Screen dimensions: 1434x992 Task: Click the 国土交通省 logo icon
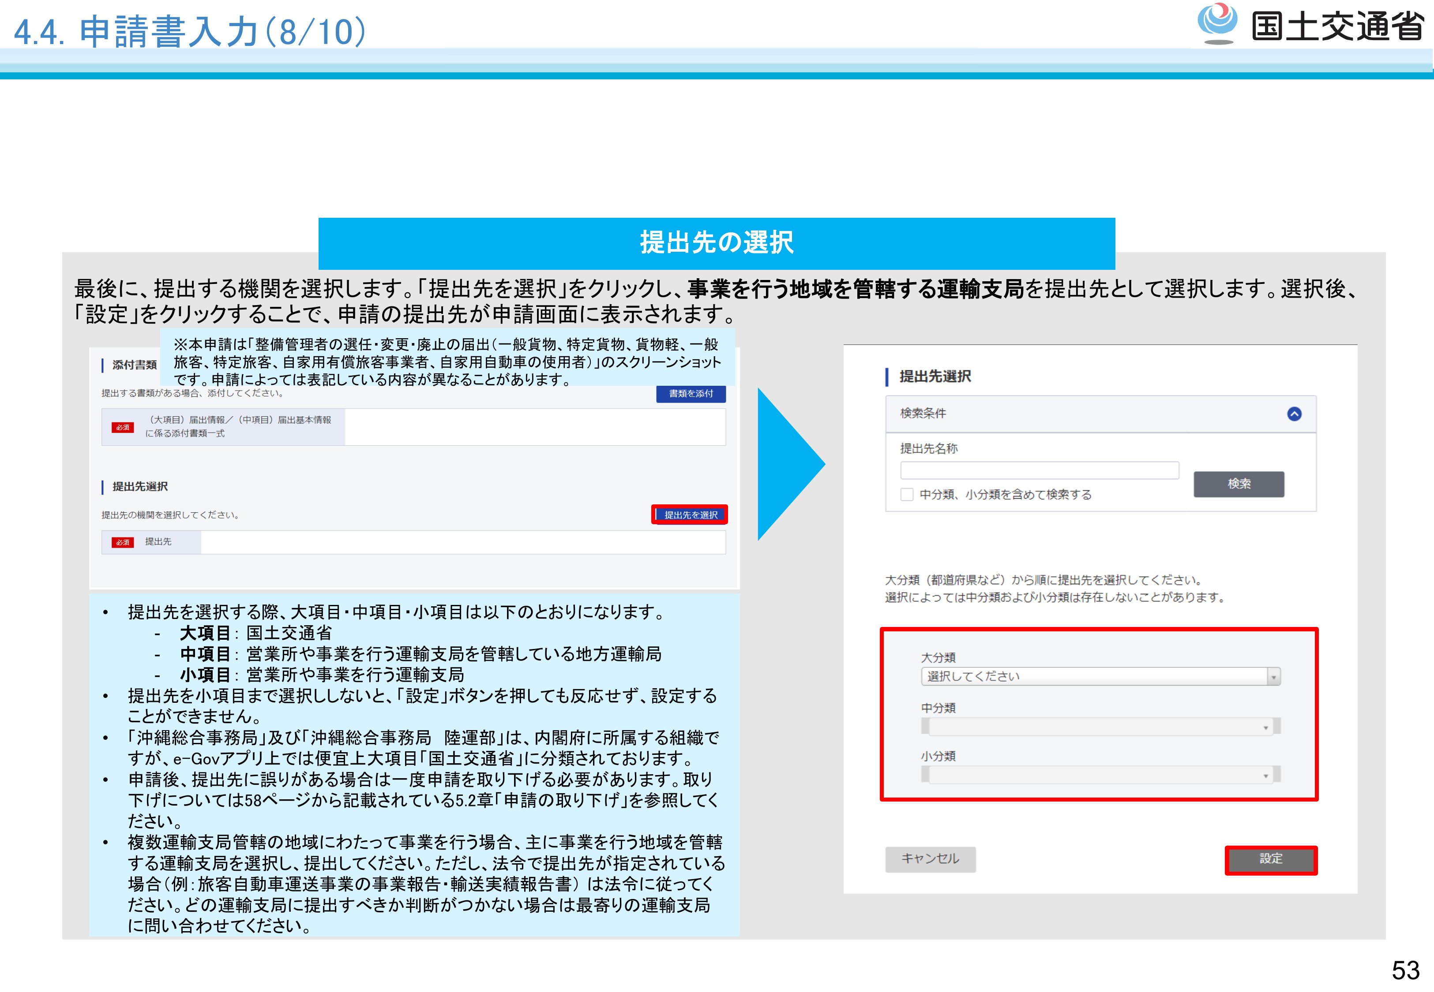pos(1217,24)
